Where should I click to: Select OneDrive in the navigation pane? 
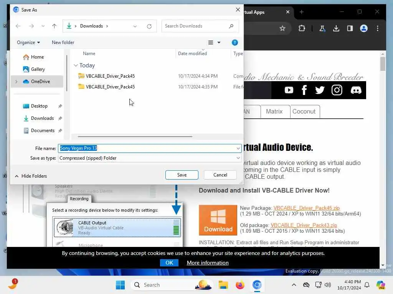(x=40, y=82)
